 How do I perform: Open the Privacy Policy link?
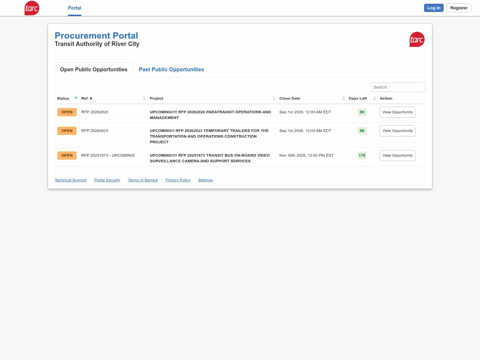coord(178,180)
